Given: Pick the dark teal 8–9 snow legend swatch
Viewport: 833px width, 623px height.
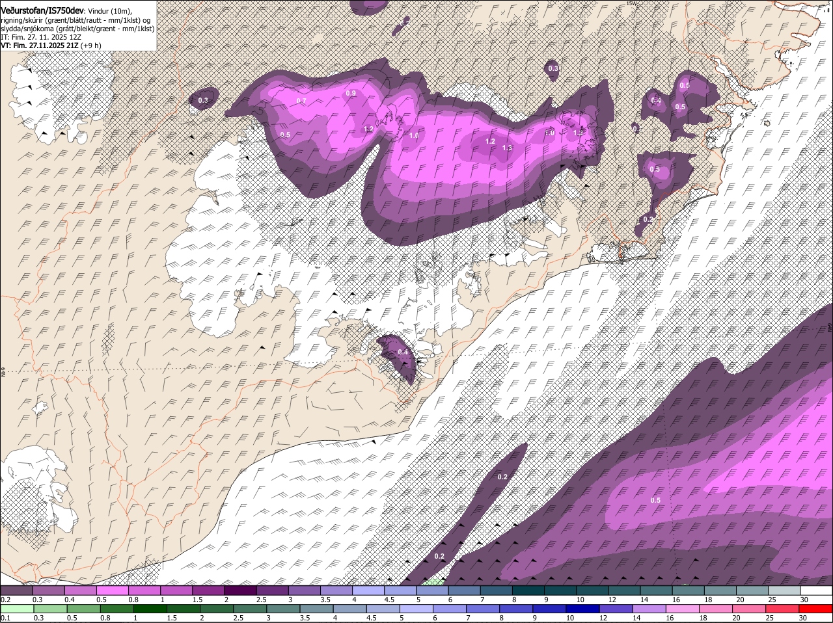Looking at the screenshot, I should (x=528, y=590).
